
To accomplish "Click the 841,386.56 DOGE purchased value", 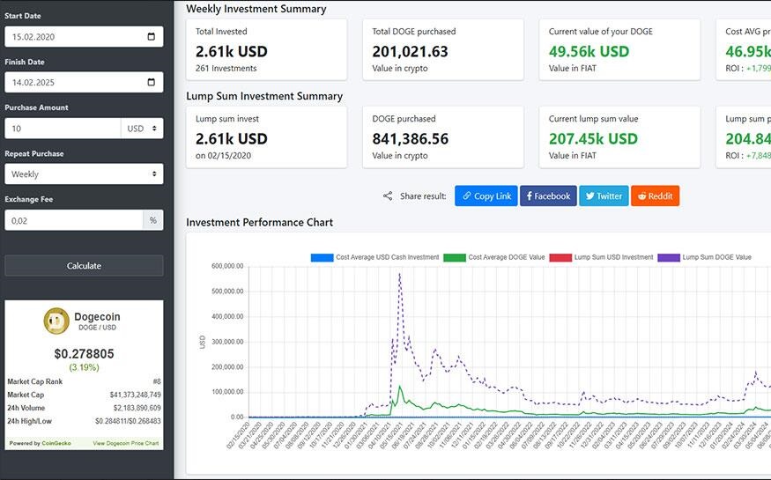I will pos(410,138).
